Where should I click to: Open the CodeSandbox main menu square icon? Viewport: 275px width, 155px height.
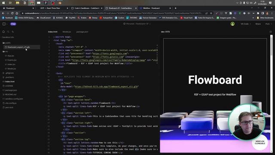point(4,24)
